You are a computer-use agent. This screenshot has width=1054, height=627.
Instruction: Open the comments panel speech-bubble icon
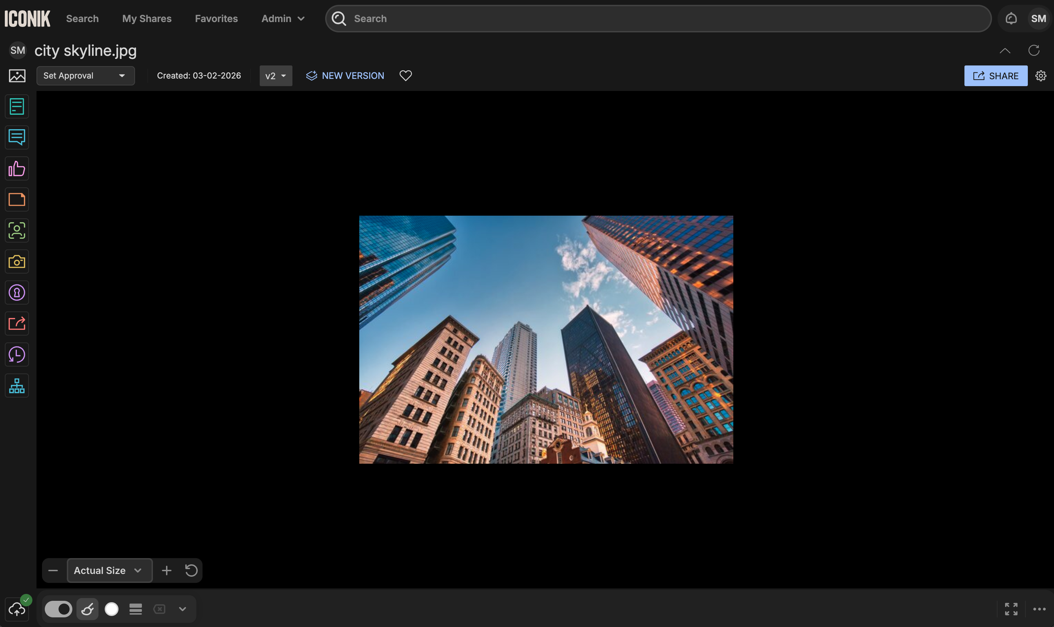(17, 137)
